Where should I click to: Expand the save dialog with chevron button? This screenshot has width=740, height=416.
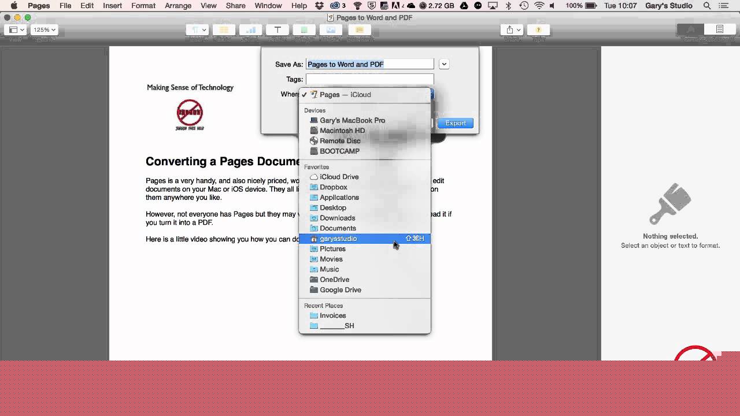(444, 64)
